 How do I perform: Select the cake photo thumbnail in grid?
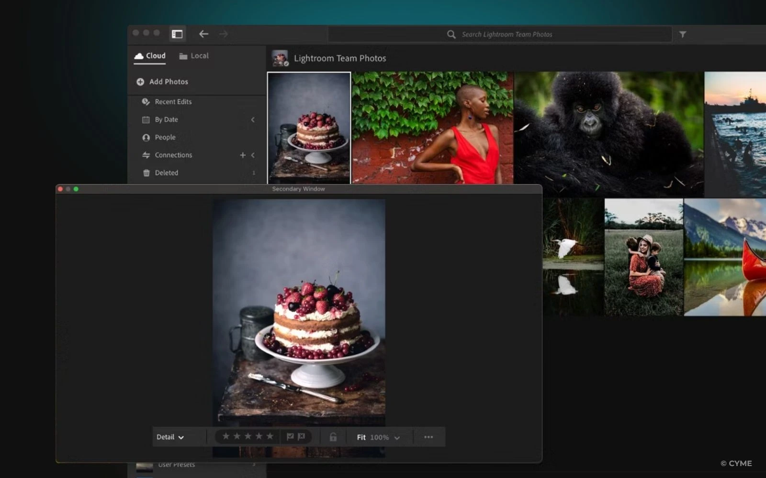(x=309, y=128)
